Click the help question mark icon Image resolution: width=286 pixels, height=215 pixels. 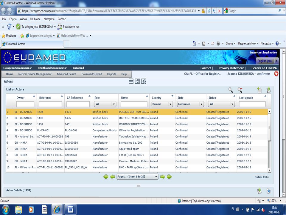click(x=277, y=44)
